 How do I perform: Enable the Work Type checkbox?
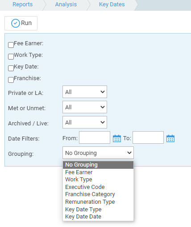[11, 56]
